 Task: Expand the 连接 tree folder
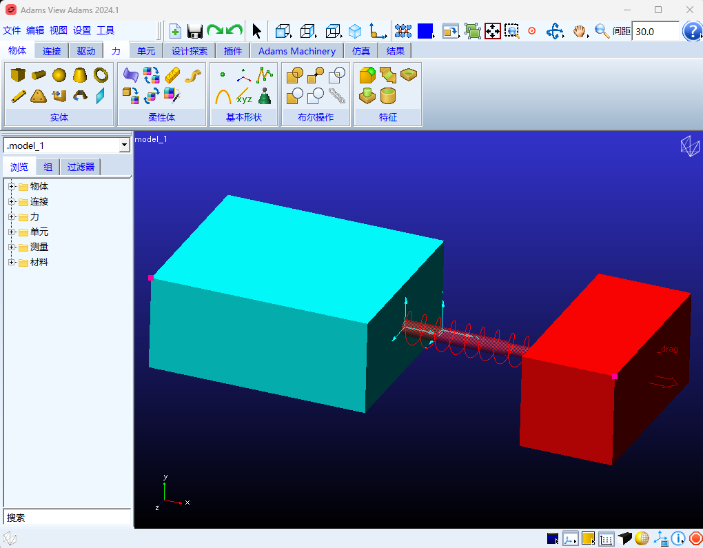pos(12,201)
